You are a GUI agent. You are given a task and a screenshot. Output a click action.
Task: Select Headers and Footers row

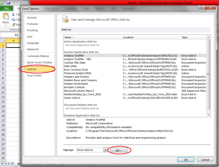coord(135,77)
